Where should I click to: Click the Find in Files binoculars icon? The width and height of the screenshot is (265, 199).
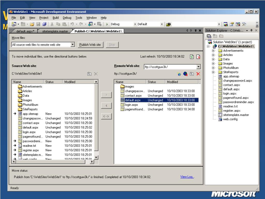click(x=168, y=24)
